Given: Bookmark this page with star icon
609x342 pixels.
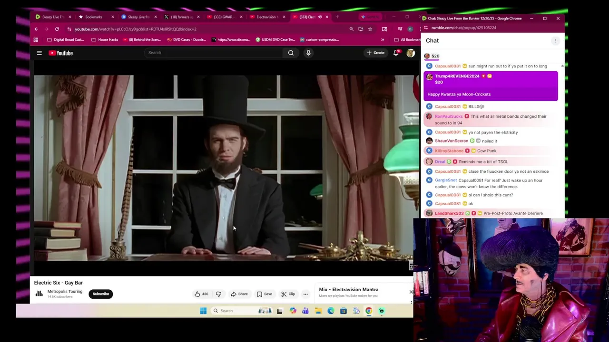Looking at the screenshot, I should click(370, 29).
